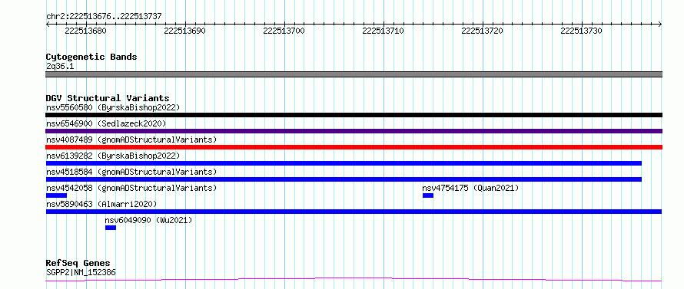Screen dimensions: 684x289
Task: Open variant nsv5560580 (ByrskaBishop2022) label
Action: tap(113, 107)
